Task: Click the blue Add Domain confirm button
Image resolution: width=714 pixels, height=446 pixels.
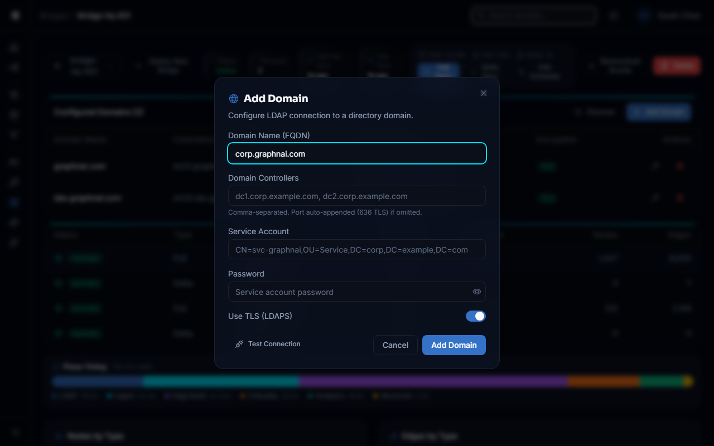Action: point(454,345)
